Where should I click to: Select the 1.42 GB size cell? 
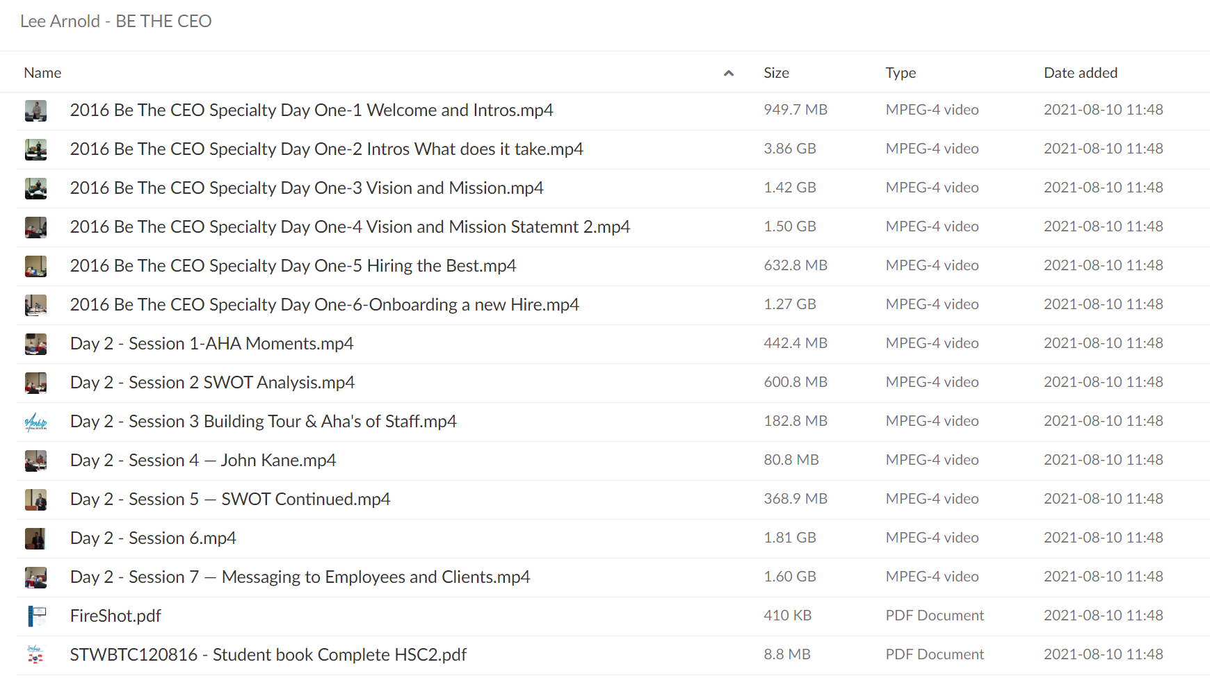click(x=790, y=188)
